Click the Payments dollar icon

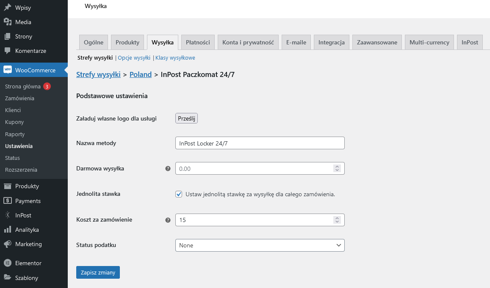click(x=8, y=200)
